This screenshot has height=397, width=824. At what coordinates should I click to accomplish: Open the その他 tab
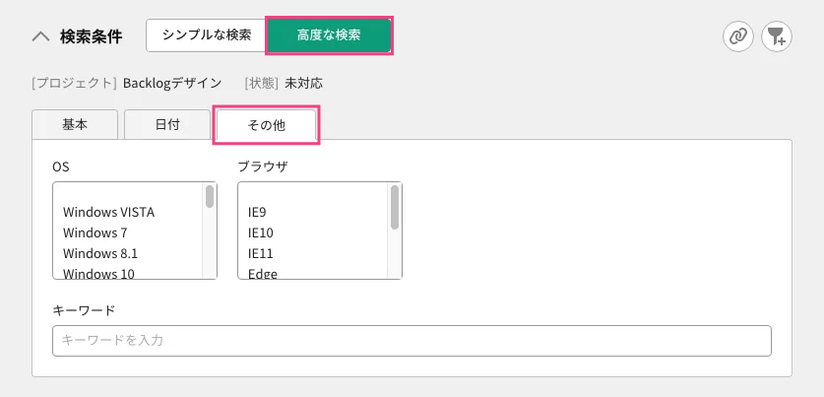click(266, 126)
